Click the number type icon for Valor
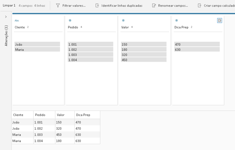Screen dimensions: 235x150 pyautogui.click(x=123, y=20)
